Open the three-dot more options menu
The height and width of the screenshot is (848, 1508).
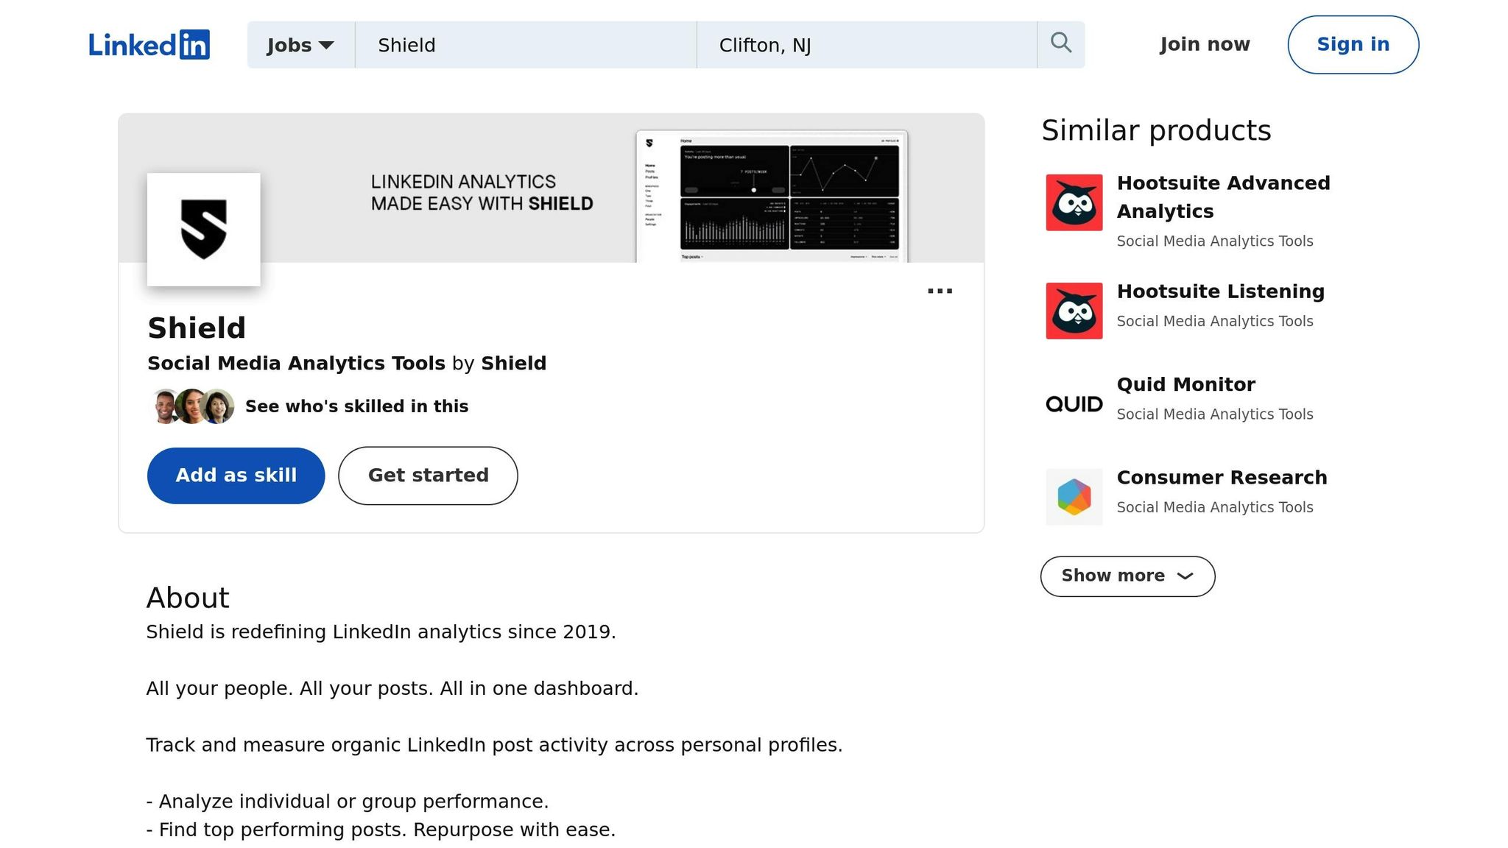pos(940,291)
